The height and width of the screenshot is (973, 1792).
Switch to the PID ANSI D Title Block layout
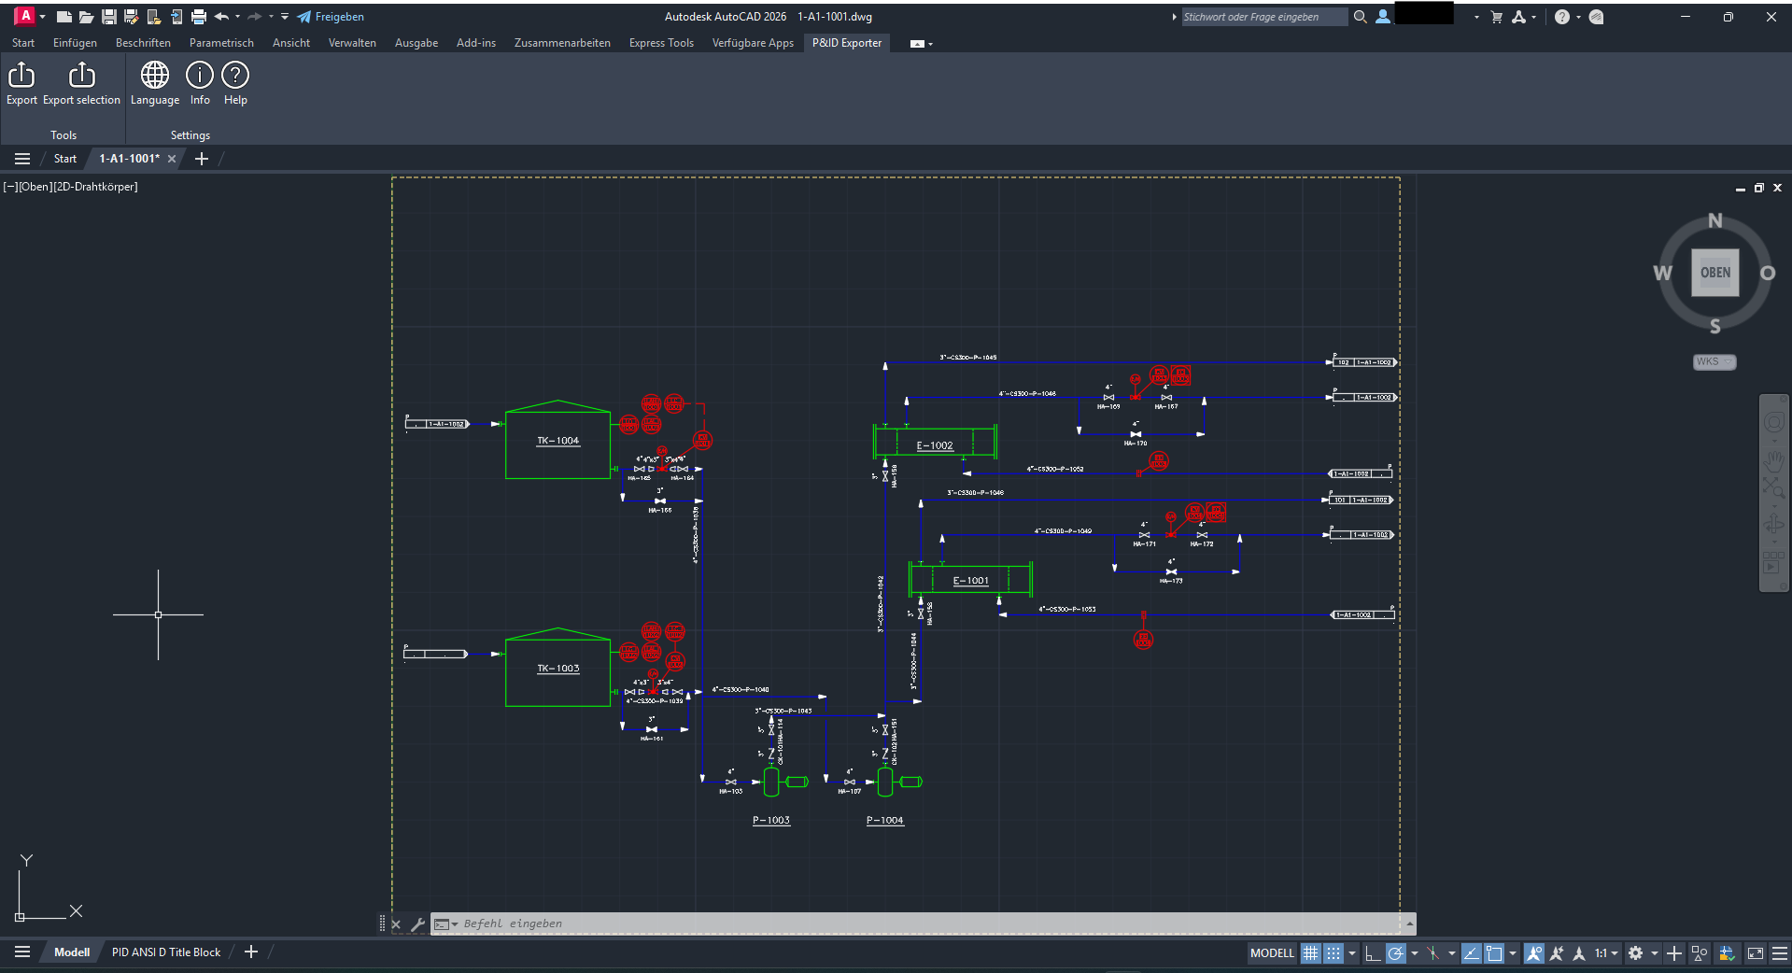[166, 952]
